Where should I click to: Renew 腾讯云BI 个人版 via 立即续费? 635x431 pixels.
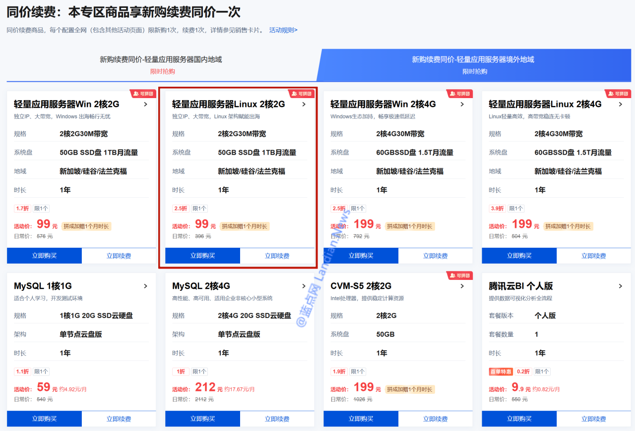point(593,419)
